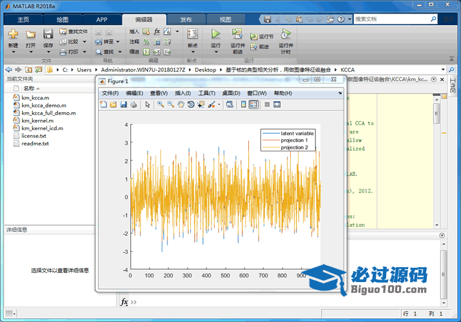The height and width of the screenshot is (322, 461).
Task: Expand the arrow below 断点
Action: click(193, 52)
